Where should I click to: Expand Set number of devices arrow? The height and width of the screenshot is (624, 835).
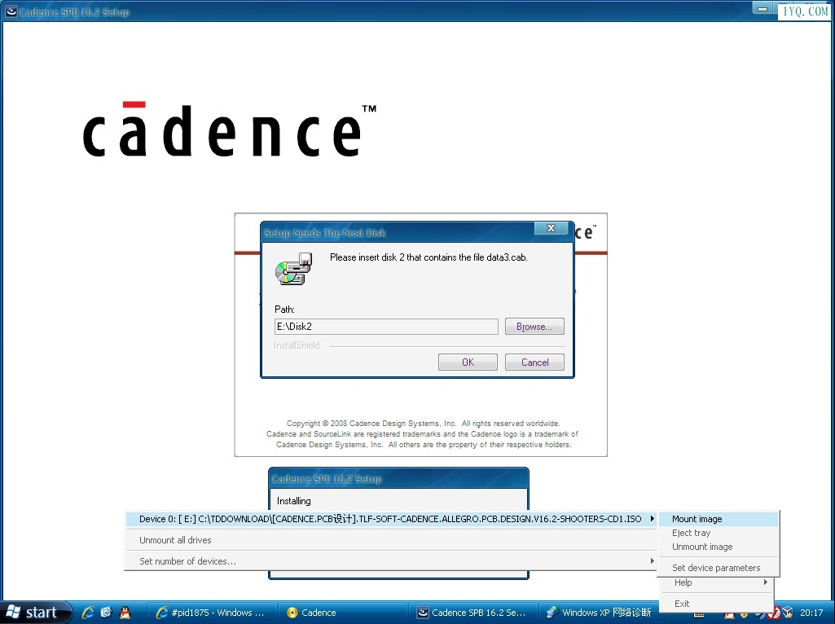(652, 560)
